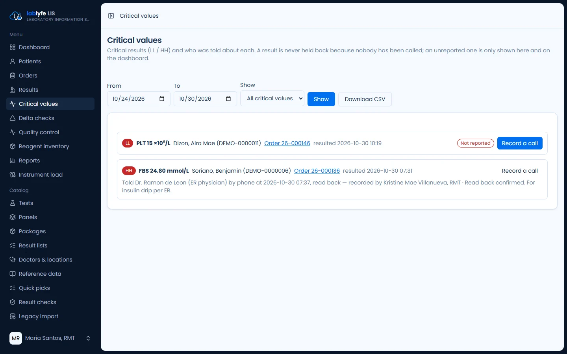The image size is (567, 354).
Task: Click the Reference data book icon
Action: click(13, 274)
